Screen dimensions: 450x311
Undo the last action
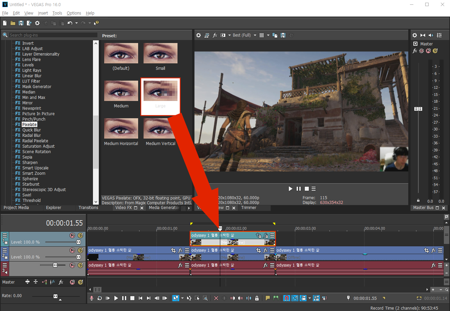click(x=70, y=23)
